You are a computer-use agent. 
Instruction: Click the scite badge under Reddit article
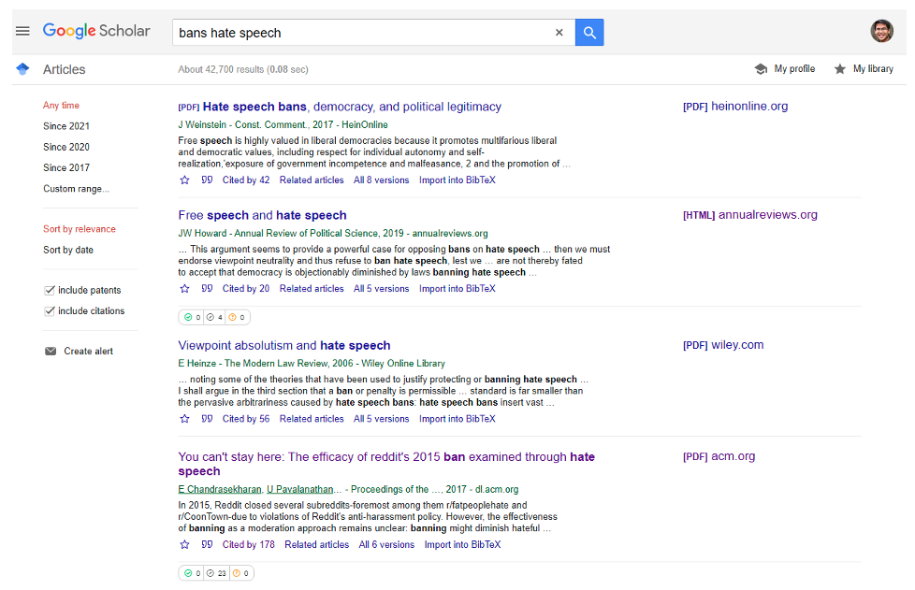pyautogui.click(x=216, y=573)
